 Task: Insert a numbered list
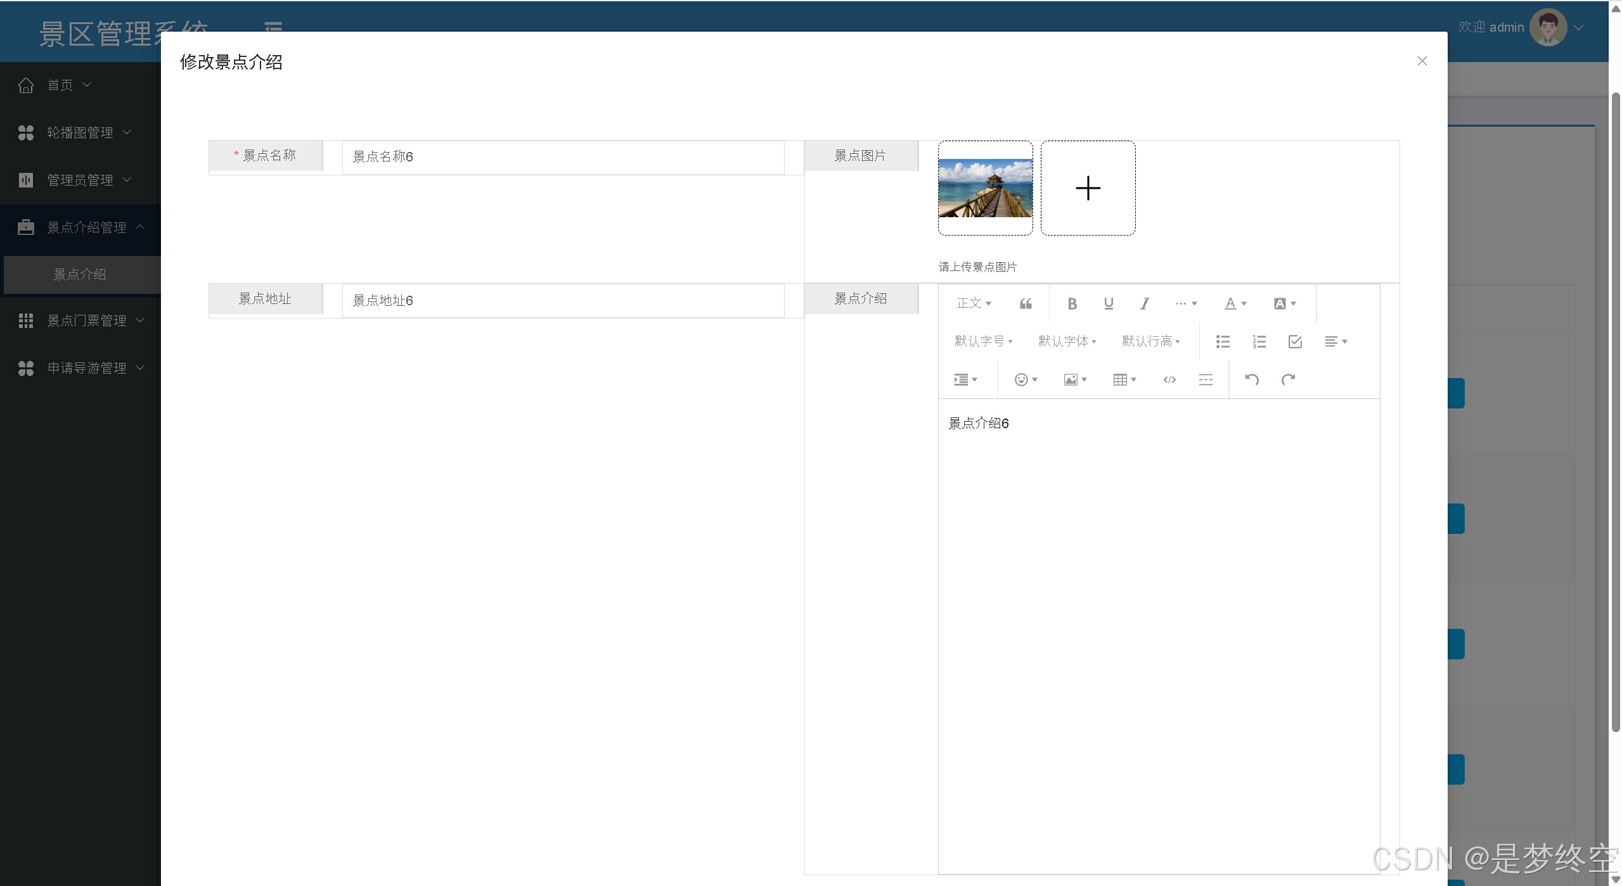[x=1259, y=342]
